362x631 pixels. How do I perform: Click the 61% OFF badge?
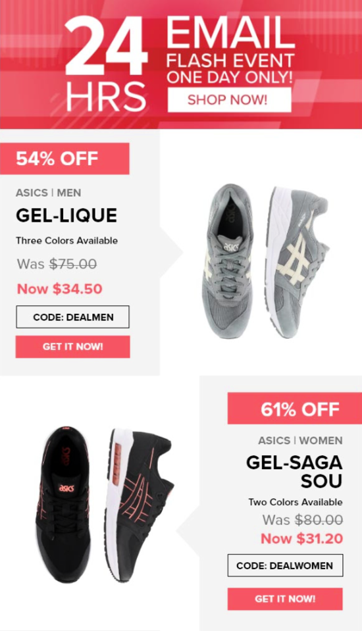pyautogui.click(x=295, y=409)
